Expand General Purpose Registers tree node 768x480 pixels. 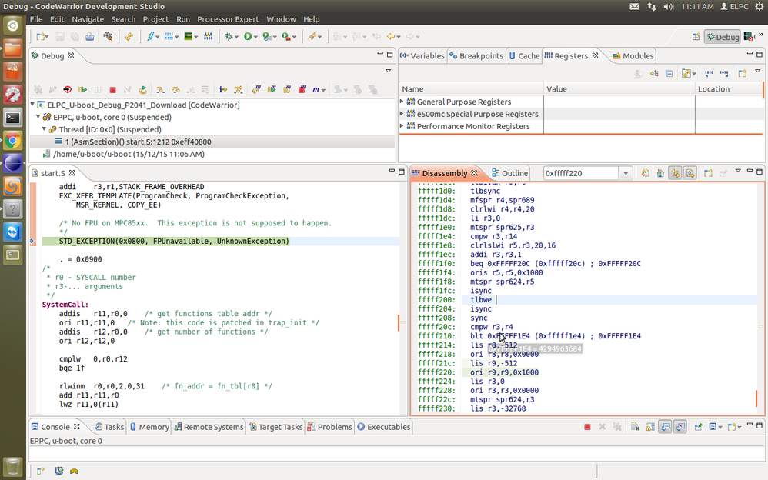click(x=402, y=102)
